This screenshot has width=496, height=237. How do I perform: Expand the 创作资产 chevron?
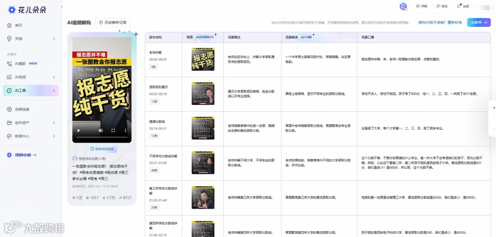(54, 123)
